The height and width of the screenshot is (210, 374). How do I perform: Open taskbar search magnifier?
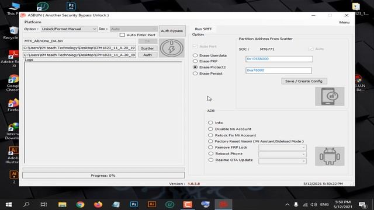[x=26, y=205]
